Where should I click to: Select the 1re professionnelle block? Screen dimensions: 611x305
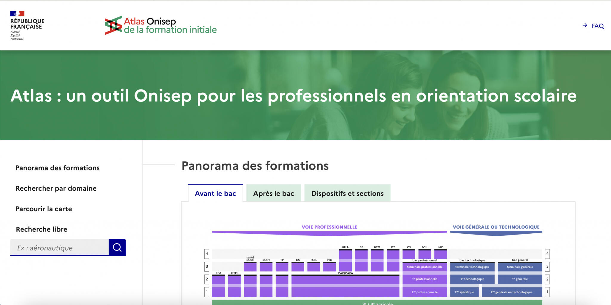click(425, 279)
